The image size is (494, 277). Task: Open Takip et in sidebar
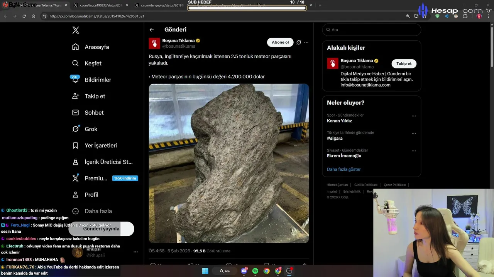click(x=89, y=96)
